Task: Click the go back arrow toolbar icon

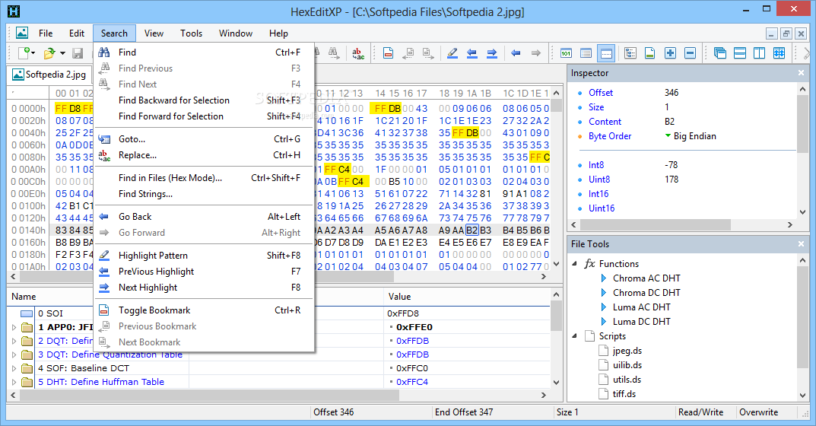Action: (516, 53)
